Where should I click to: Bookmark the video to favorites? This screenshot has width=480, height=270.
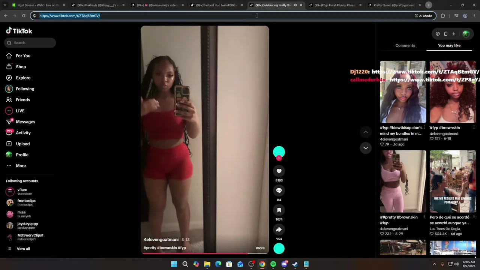279,210
